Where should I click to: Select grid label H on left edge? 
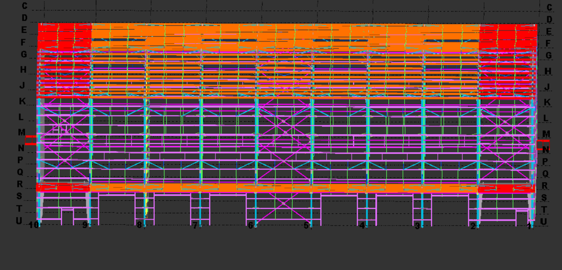[x=23, y=69]
